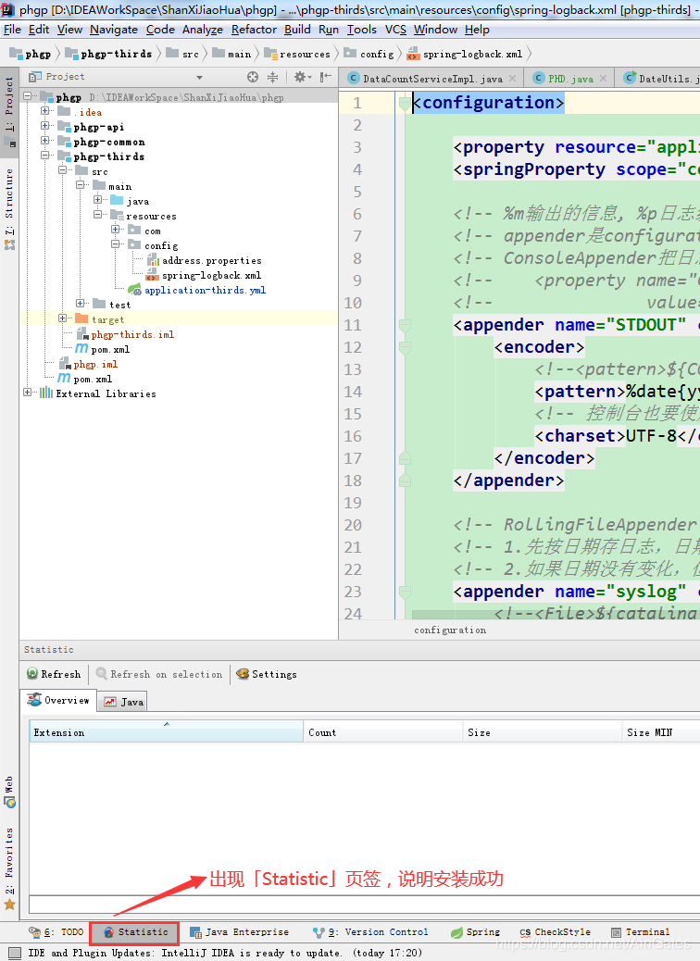Close the PHD.java editor tab
The height and width of the screenshot is (961, 700).
pos(603,78)
